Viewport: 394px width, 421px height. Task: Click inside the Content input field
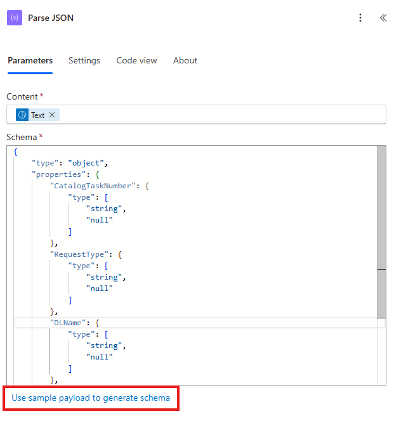[x=196, y=115]
